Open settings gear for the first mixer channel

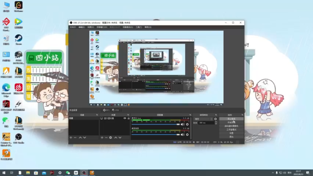click(187, 124)
